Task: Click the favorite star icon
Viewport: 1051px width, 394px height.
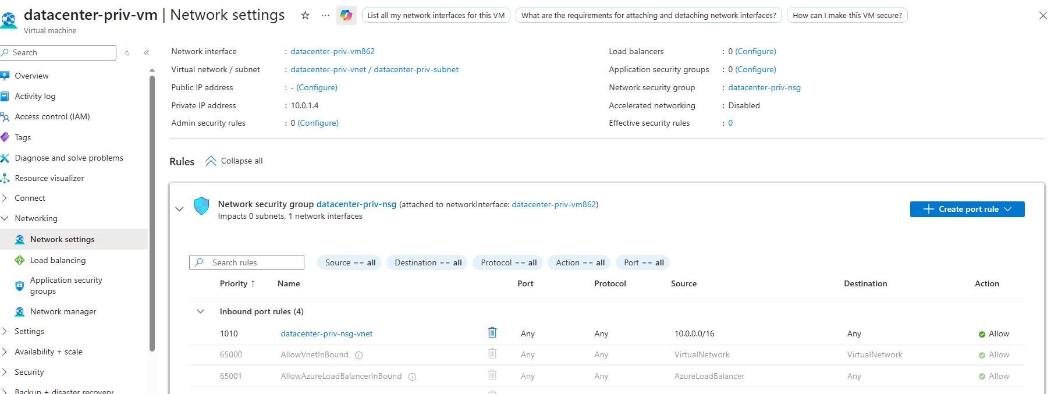Action: click(x=305, y=16)
